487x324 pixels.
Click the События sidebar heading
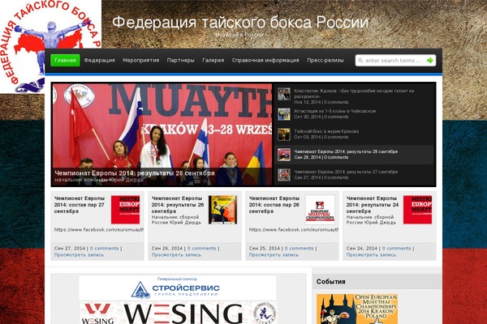coord(331,282)
